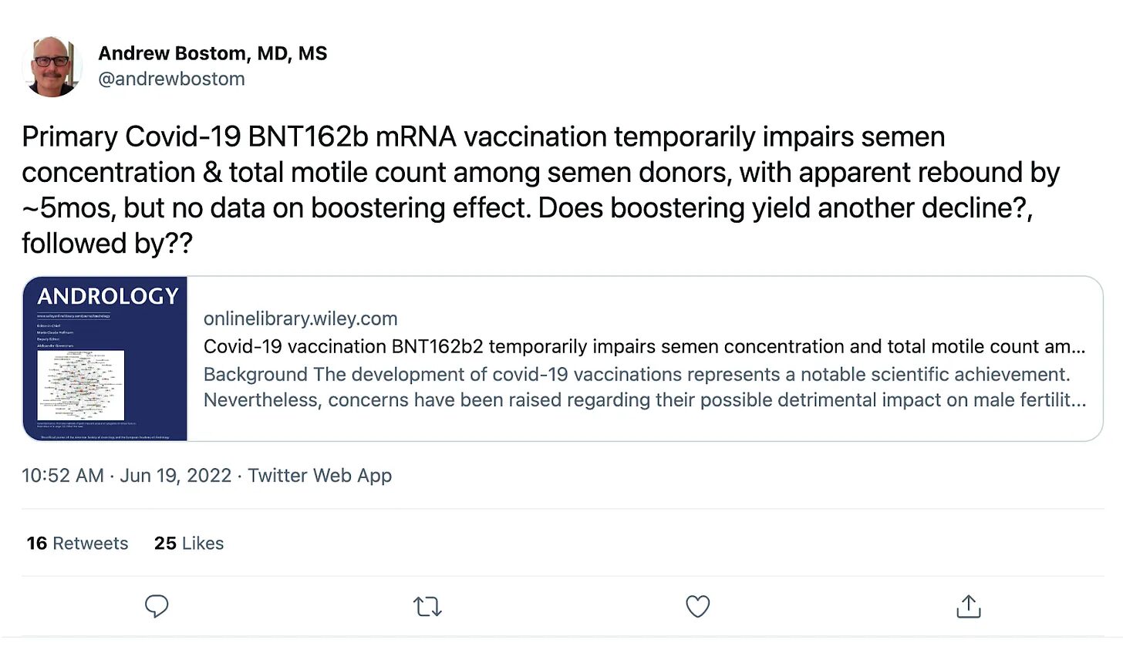Open the onlinelibrary.wiley.com domain link
Image resolution: width=1123 pixels, height=650 pixels.
301,318
